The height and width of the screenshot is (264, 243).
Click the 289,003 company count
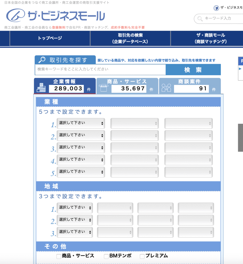67,89
